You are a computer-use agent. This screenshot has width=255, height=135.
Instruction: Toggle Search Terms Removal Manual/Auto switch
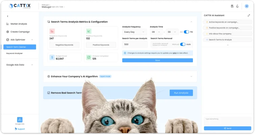tap(183, 44)
